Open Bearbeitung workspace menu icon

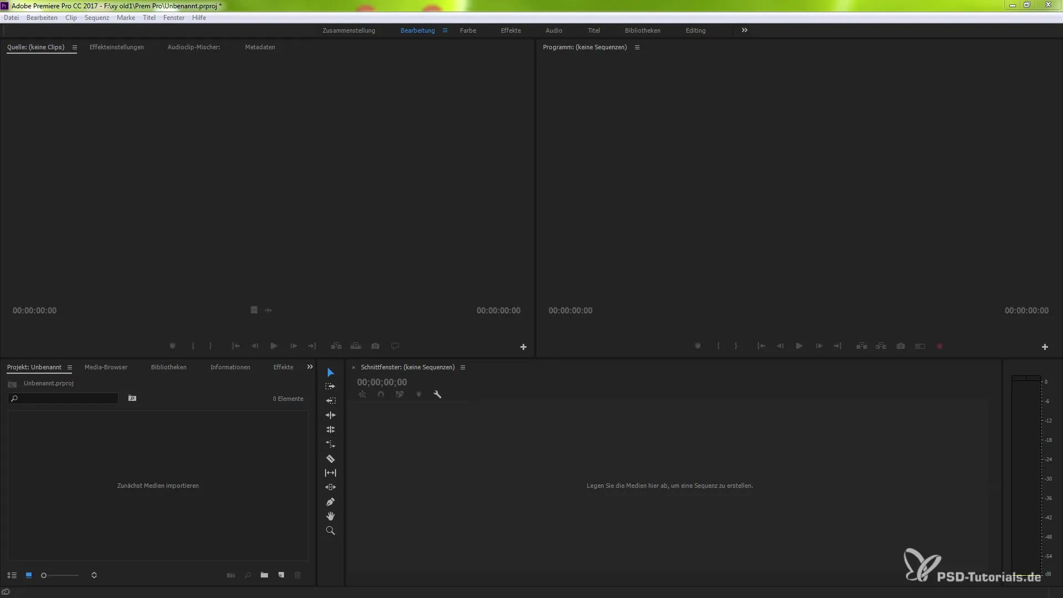pyautogui.click(x=445, y=30)
